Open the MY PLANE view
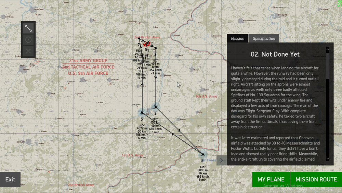 click(x=271, y=179)
